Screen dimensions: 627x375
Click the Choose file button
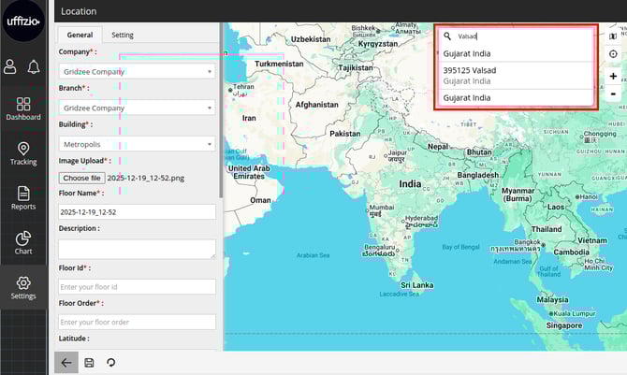tap(82, 178)
